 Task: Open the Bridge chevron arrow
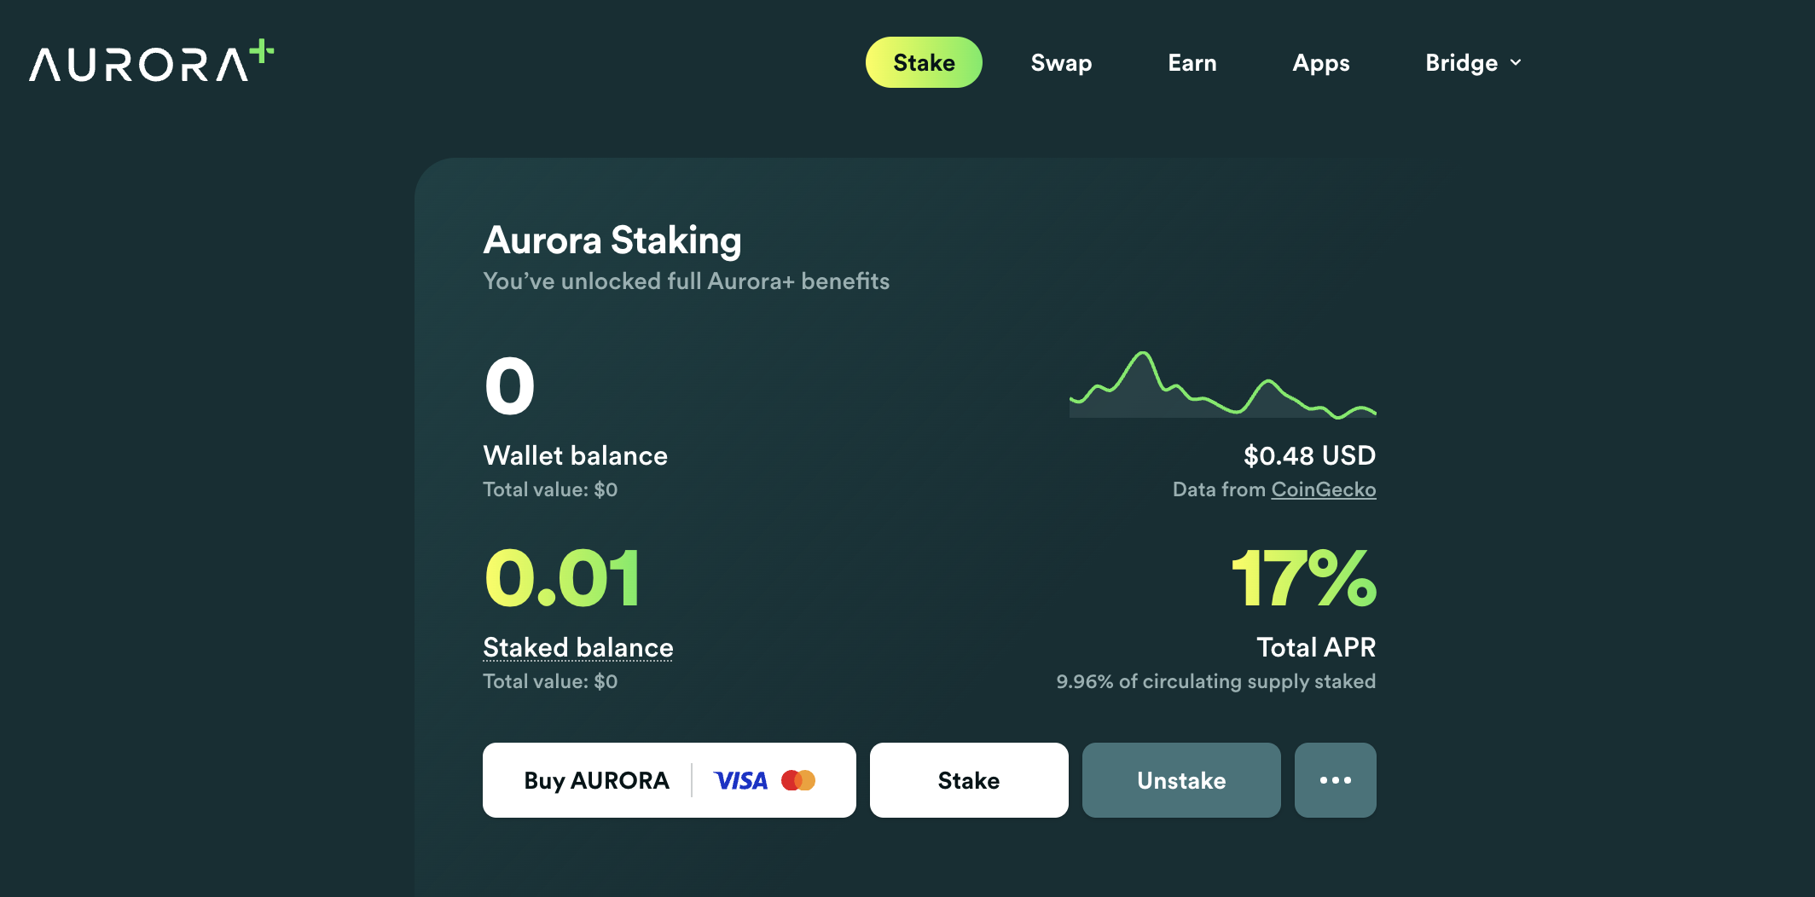tap(1516, 62)
